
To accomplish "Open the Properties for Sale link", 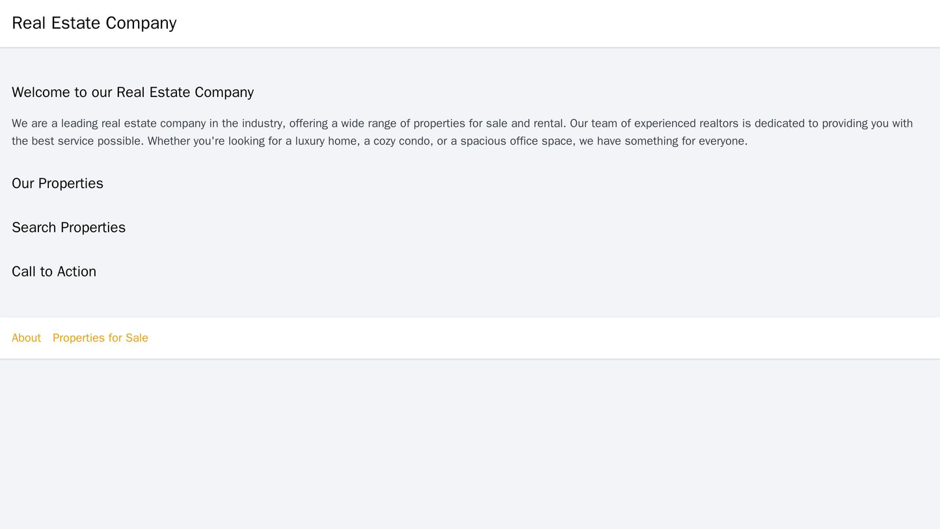I will [x=100, y=338].
